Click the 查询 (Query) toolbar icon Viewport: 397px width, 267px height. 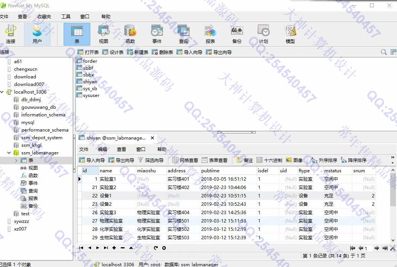(x=183, y=34)
